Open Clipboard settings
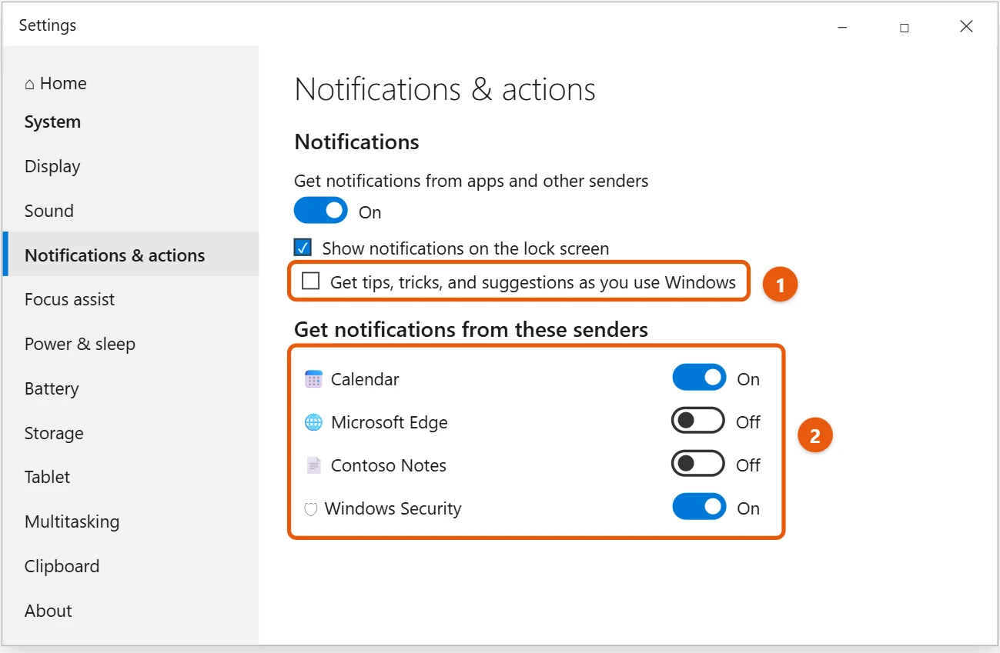The image size is (1000, 653). pos(62,566)
